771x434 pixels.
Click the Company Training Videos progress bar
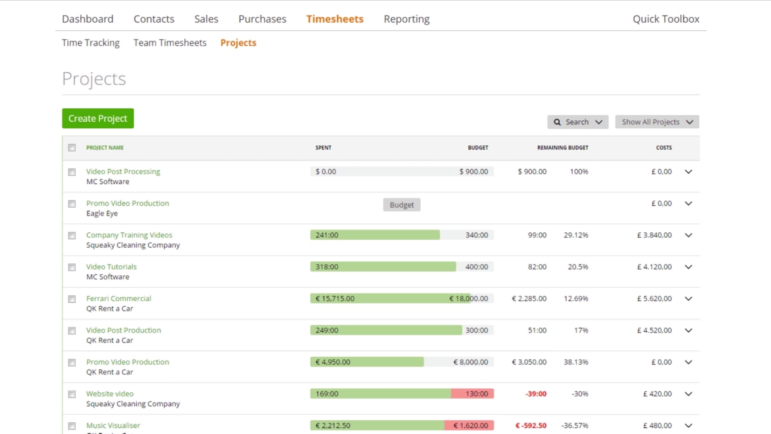coord(402,235)
